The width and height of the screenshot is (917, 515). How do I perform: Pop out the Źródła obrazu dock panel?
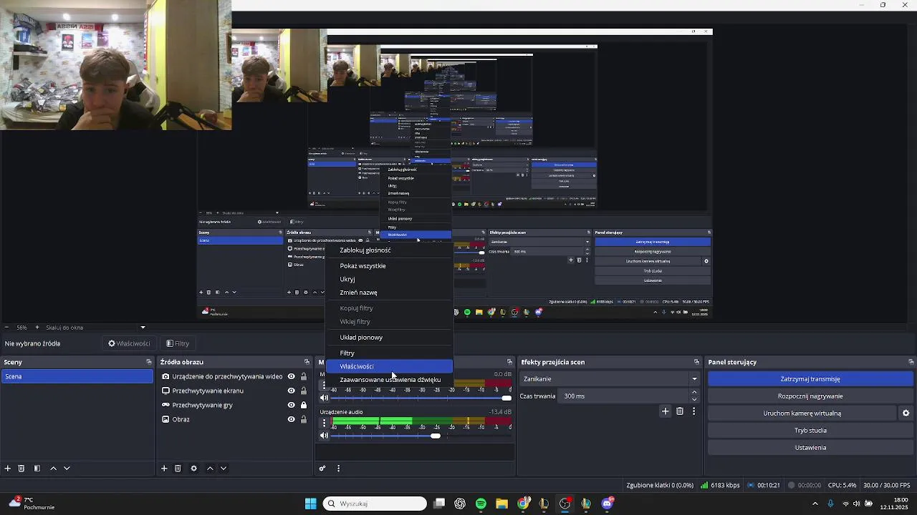pyautogui.click(x=307, y=362)
